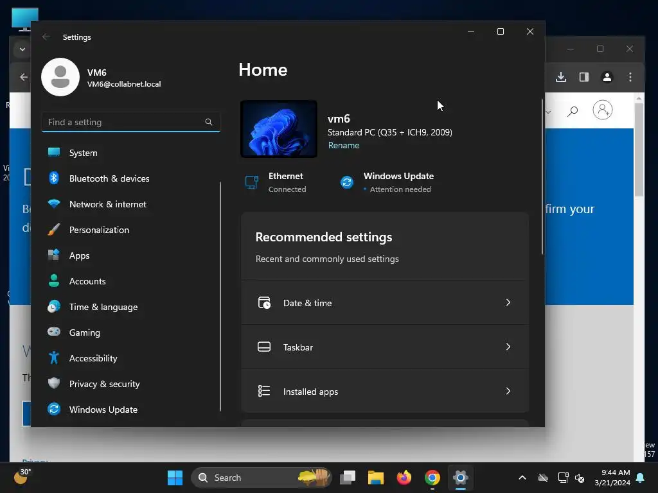
Task: Launch File Explorer from the taskbar
Action: click(375, 478)
